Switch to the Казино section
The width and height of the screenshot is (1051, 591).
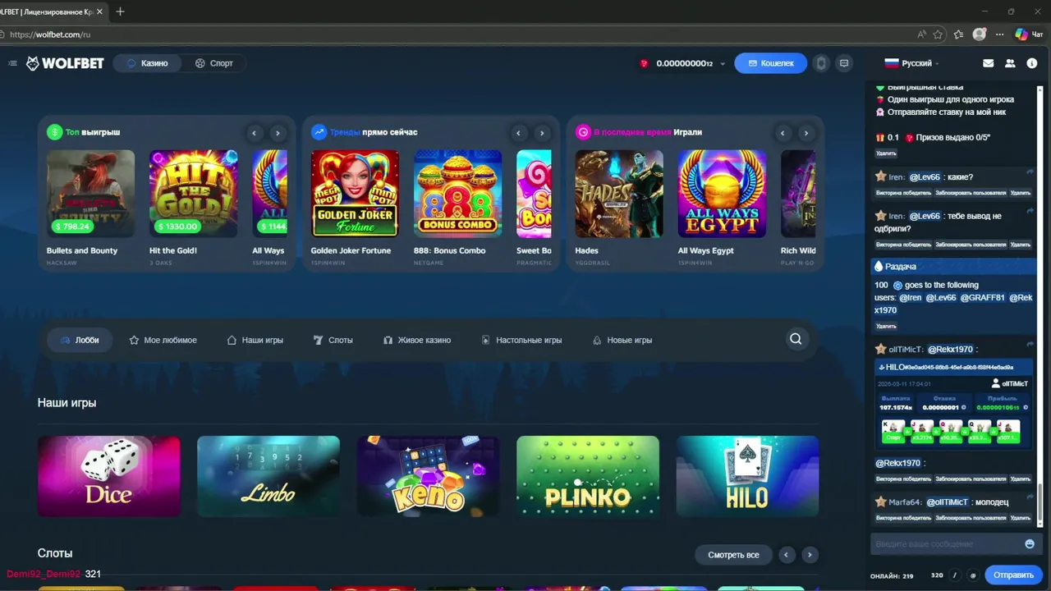tap(147, 63)
